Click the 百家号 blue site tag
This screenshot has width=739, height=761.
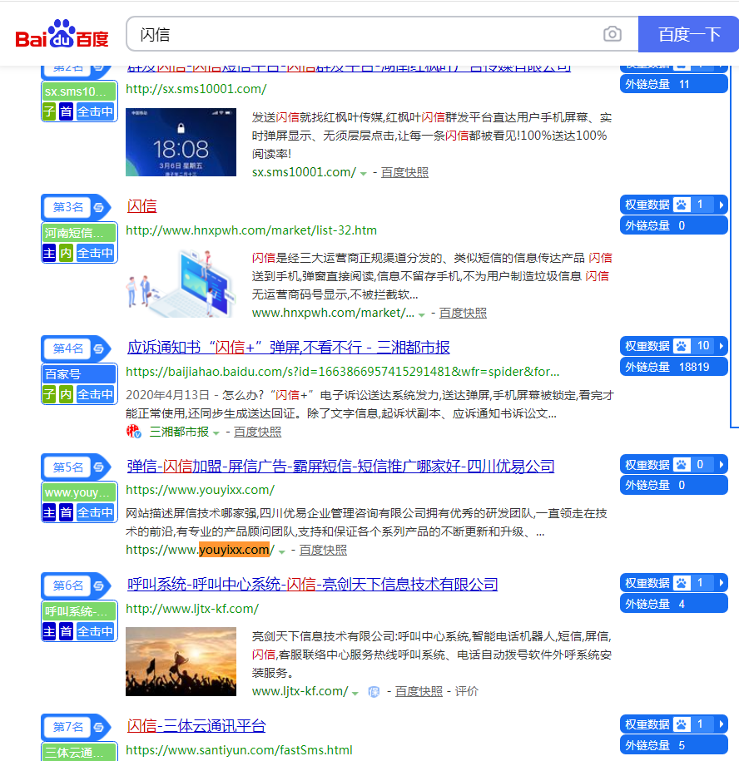click(x=79, y=374)
